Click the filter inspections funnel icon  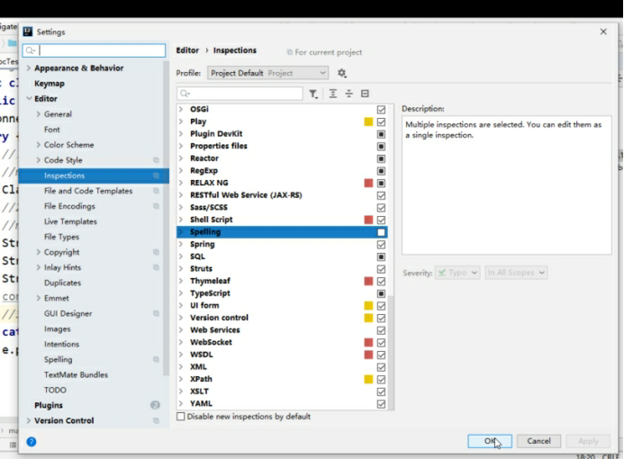(313, 94)
